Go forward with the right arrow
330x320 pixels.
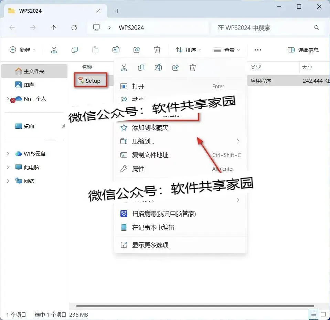[x=33, y=27]
